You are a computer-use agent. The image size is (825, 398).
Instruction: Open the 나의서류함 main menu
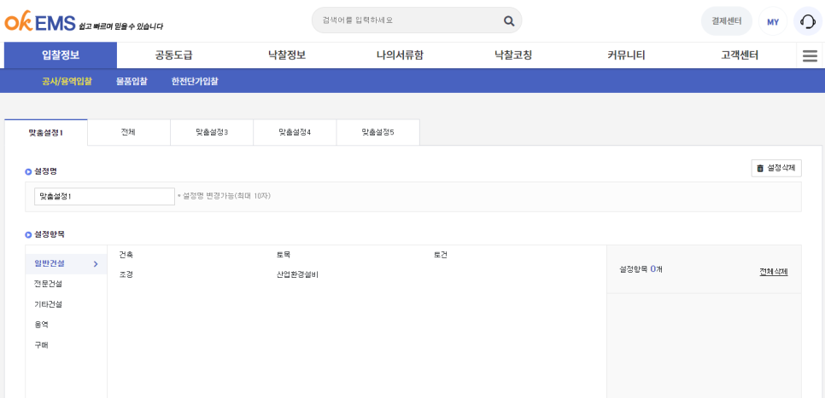[400, 55]
